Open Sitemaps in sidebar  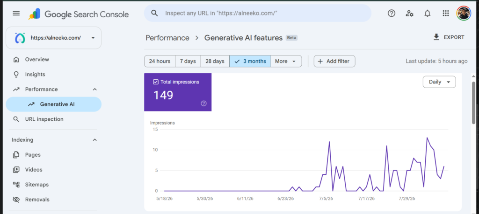click(x=54, y=185)
